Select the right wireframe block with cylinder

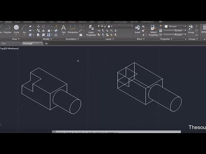[x=149, y=87]
